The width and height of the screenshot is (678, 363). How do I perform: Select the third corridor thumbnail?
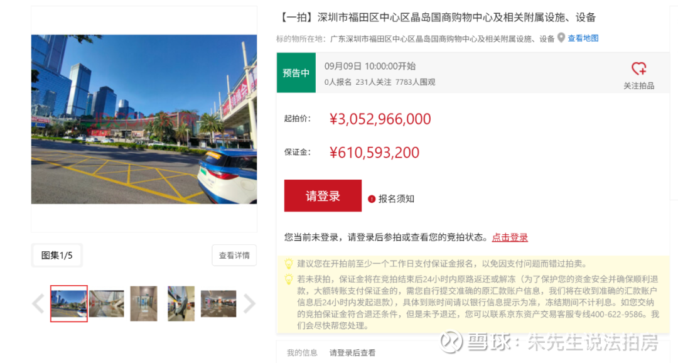(144, 304)
